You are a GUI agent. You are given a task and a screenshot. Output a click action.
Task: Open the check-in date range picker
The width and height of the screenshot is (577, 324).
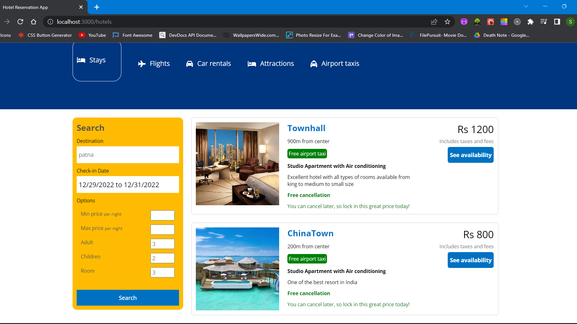(x=127, y=185)
